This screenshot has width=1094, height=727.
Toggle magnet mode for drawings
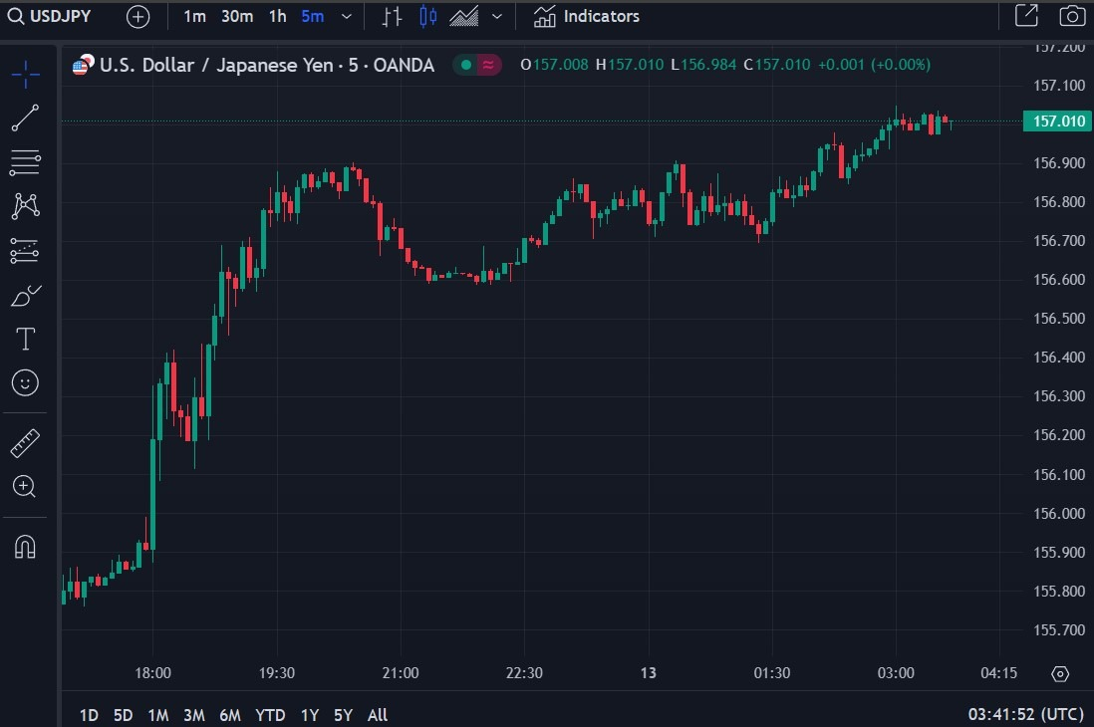[25, 547]
